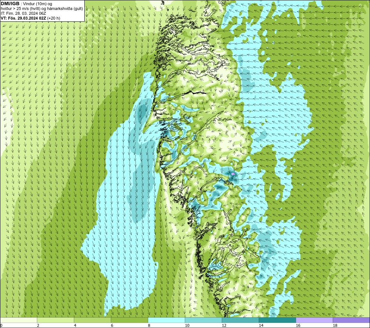
Task: Click the initial time 'IT: Fim. 28. 03. 2024 06Z'
Action: pyautogui.click(x=23, y=13)
